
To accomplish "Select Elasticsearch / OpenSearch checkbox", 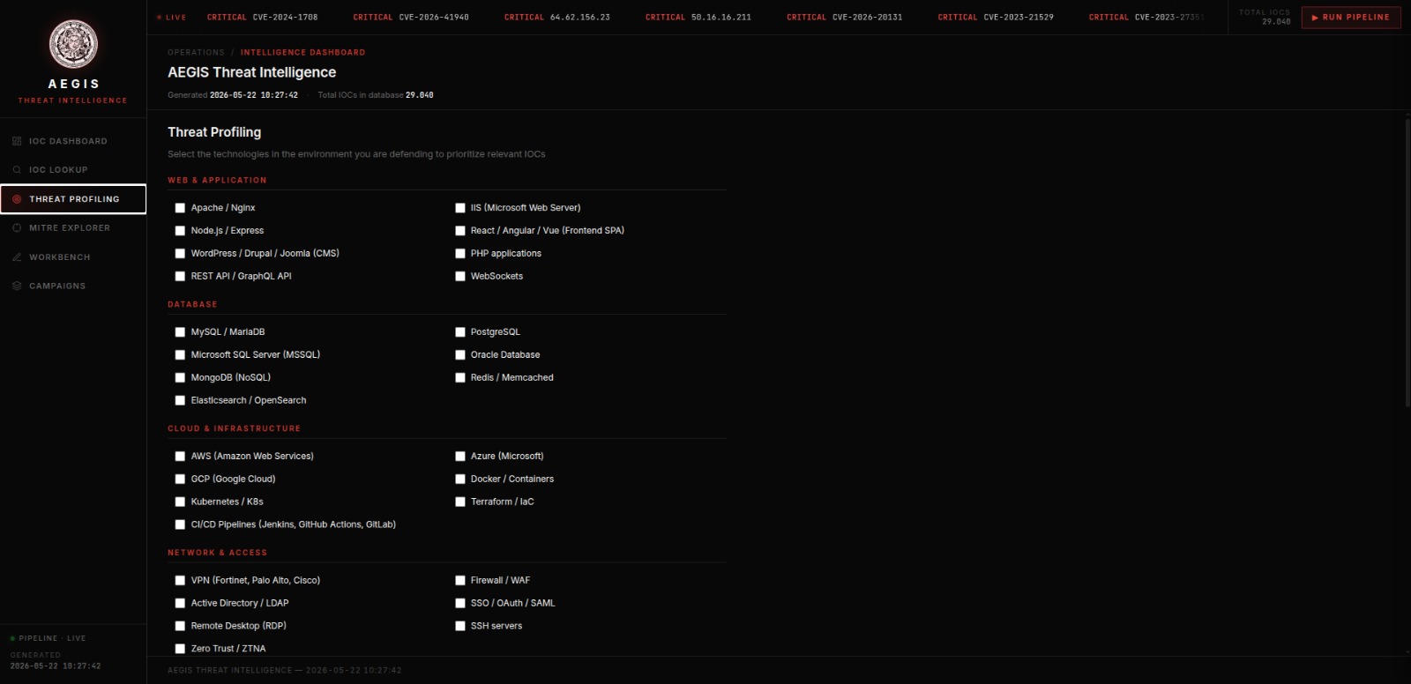I will [180, 401].
